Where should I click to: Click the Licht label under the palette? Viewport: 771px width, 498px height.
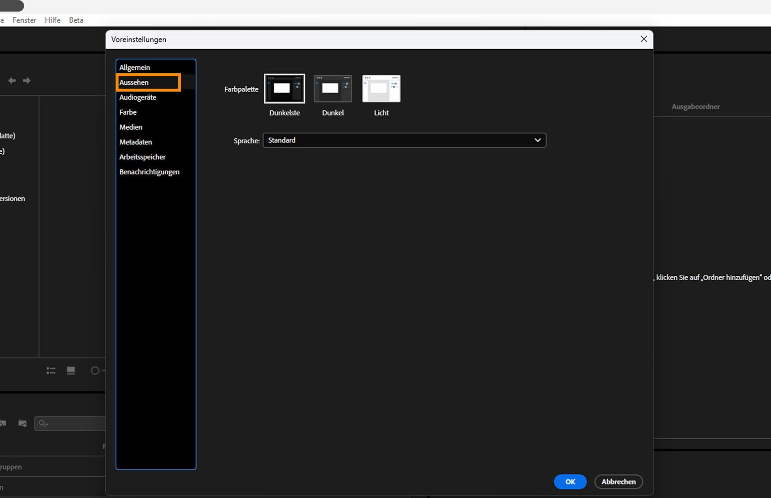(381, 113)
